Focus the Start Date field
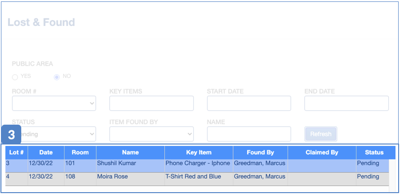 pyautogui.click(x=248, y=103)
